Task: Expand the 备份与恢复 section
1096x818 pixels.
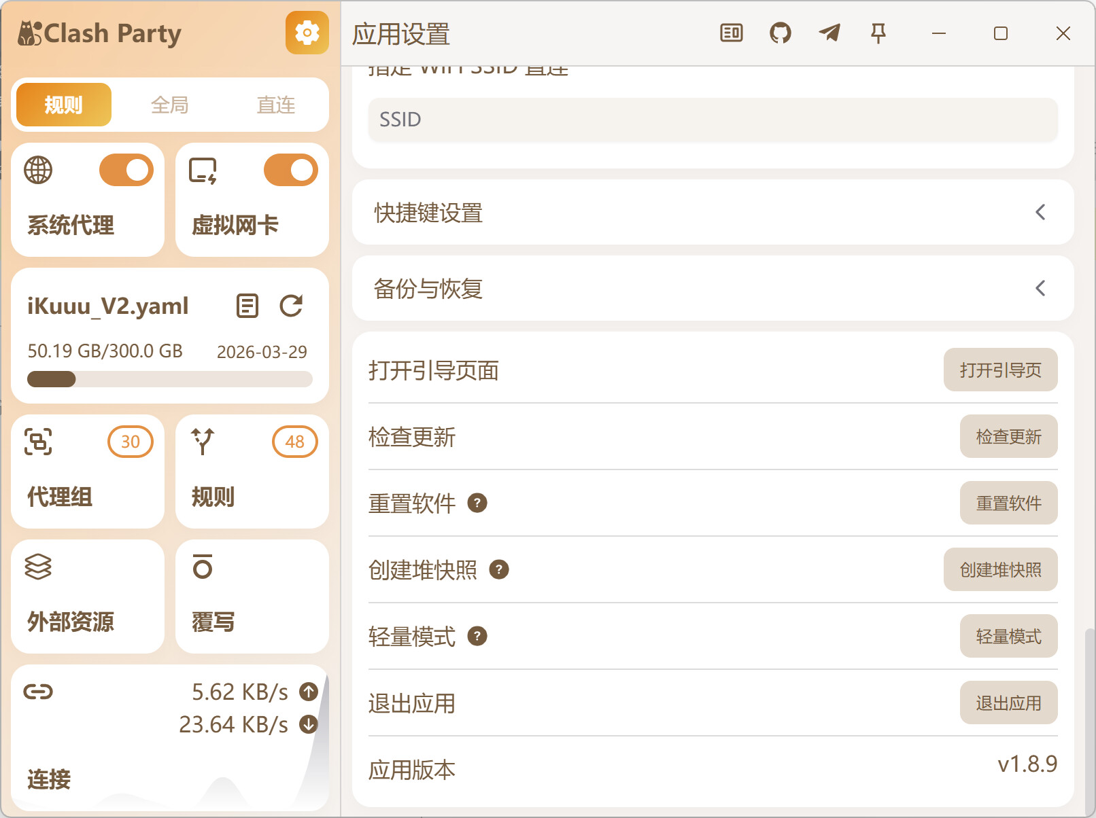Action: coord(713,288)
